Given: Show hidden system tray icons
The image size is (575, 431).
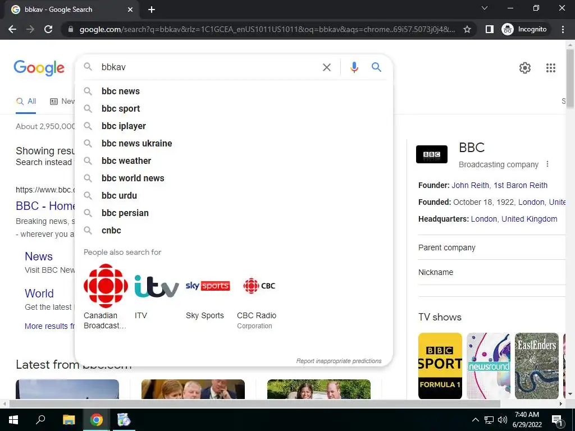Looking at the screenshot, I should pos(475,420).
